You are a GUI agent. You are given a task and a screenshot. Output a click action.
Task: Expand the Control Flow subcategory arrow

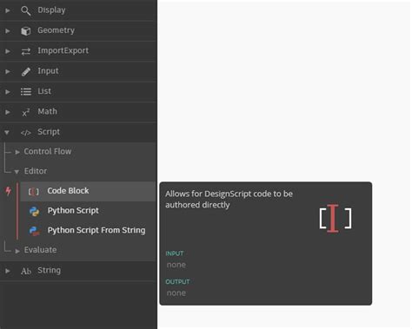click(x=17, y=152)
